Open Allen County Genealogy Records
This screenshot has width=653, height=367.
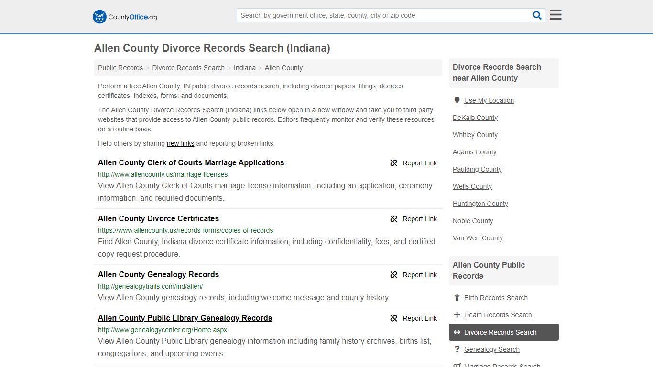(158, 274)
